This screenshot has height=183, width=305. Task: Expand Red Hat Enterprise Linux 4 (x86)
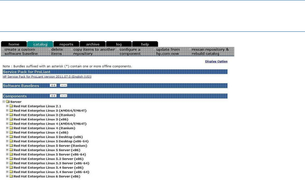click(7, 132)
